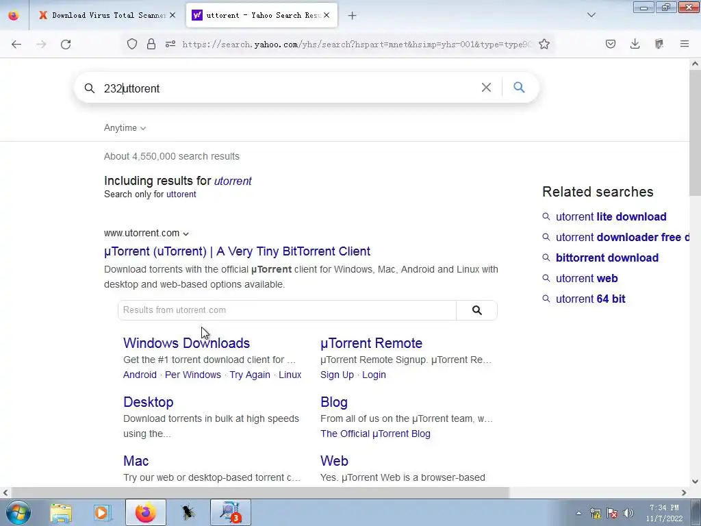Screen dimensions: 701x526
Task: Open the Firefox hamburger menu
Action: pos(685,44)
